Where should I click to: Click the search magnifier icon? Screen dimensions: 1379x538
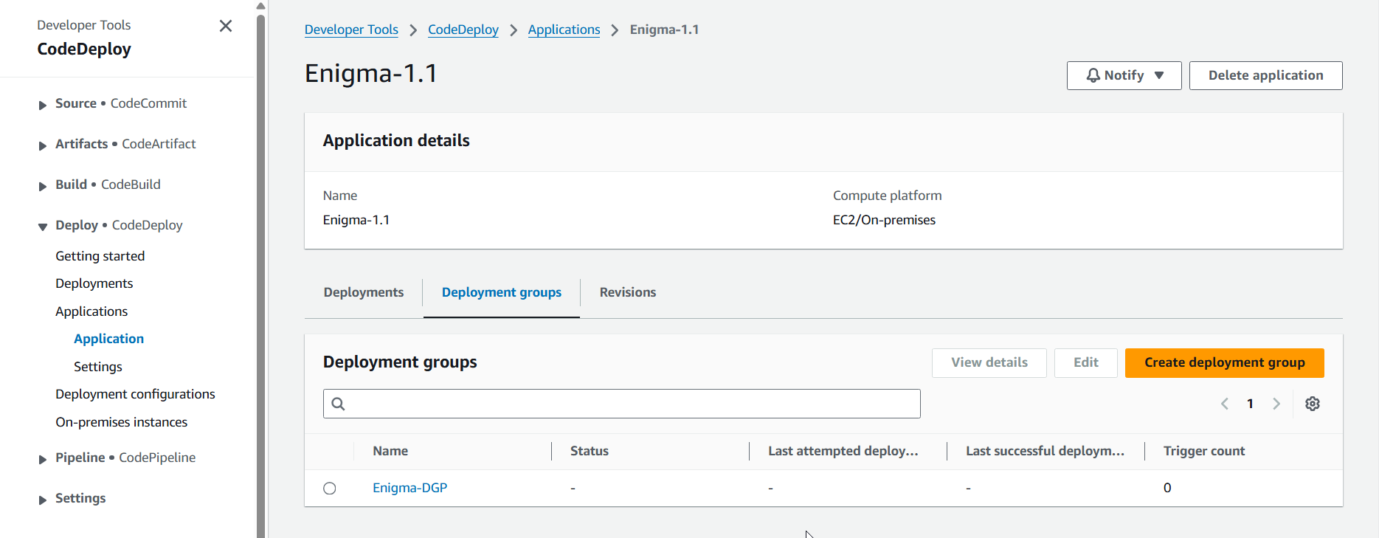338,404
